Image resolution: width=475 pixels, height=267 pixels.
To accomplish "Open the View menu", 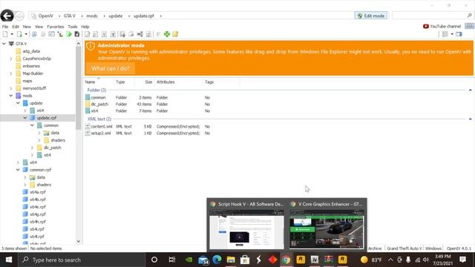I will tap(39, 27).
